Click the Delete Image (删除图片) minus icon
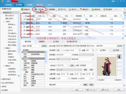Screen dimensions: 126x94 (x=115, y=80)
